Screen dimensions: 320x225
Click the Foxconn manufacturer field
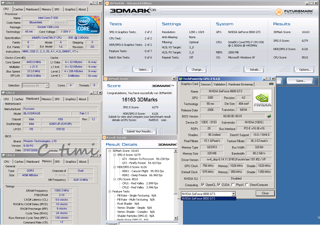coord(60,109)
